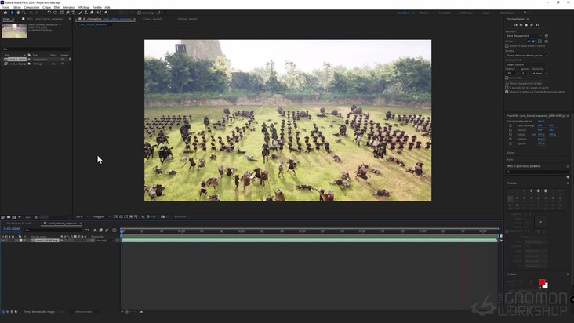
Task: Open the Ignorer frames dropdown
Action: [525, 73]
